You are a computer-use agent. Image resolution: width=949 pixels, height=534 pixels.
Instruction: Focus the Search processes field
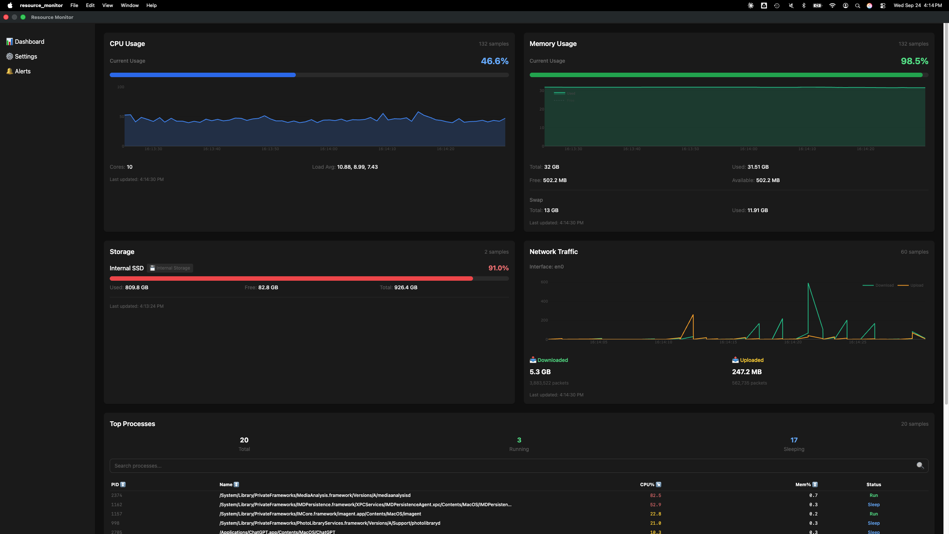point(512,465)
